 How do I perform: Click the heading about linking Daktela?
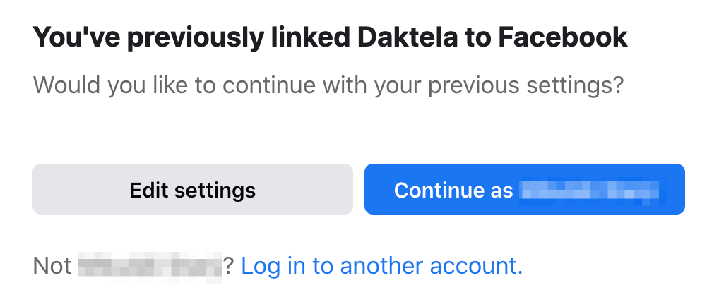(x=330, y=38)
